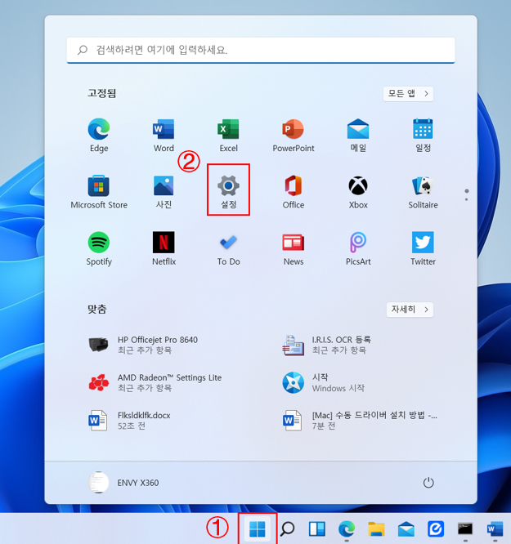Open Microsoft Store
Screen dimensions: 511x544
tap(99, 192)
